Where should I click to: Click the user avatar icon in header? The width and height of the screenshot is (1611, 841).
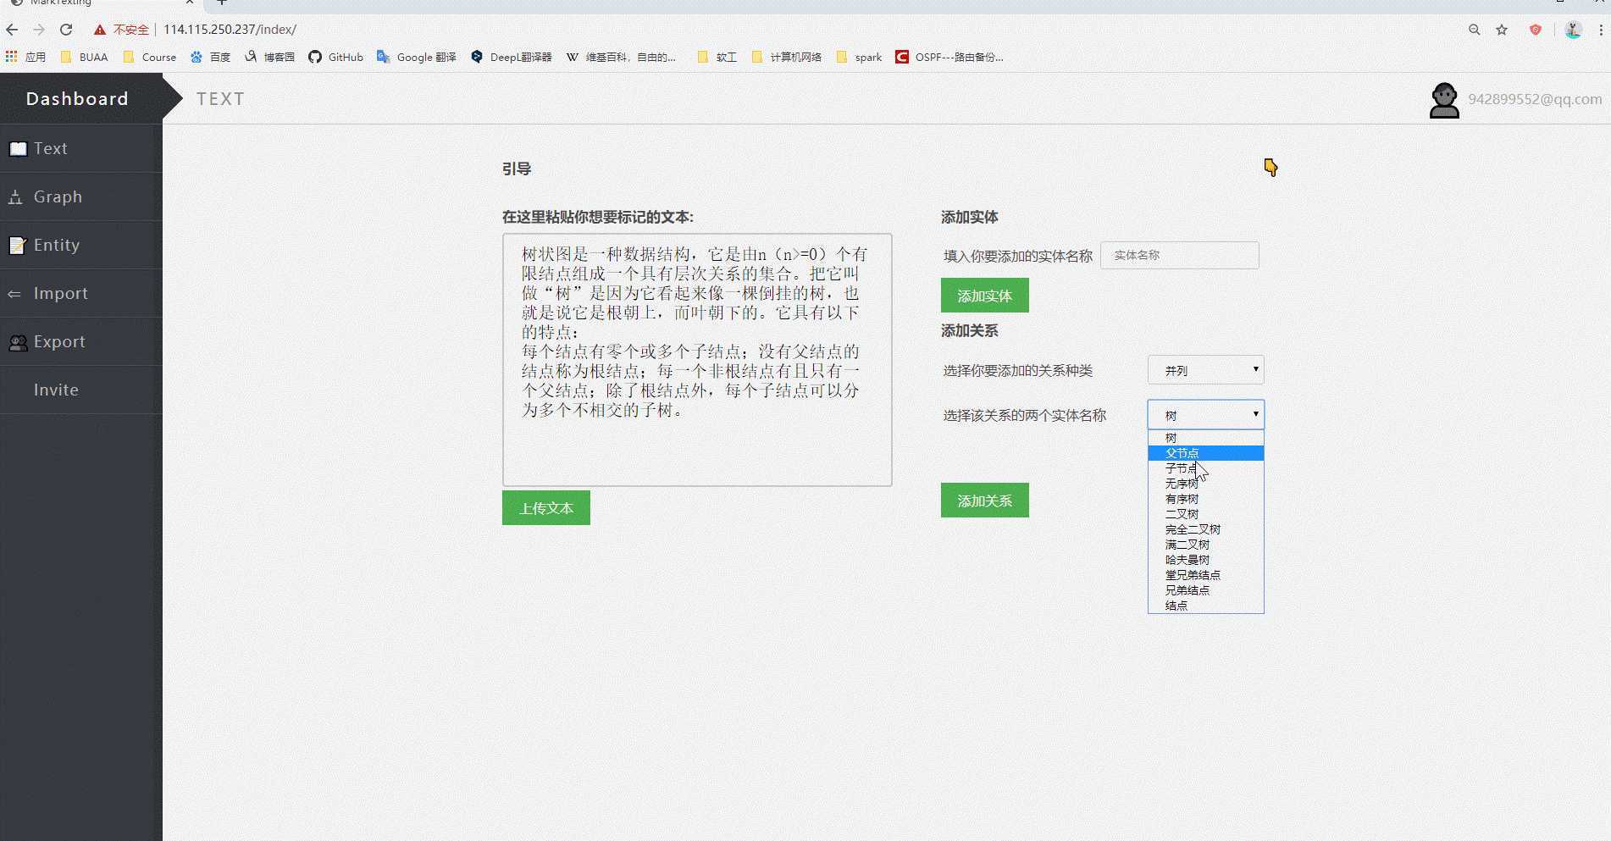[1444, 100]
